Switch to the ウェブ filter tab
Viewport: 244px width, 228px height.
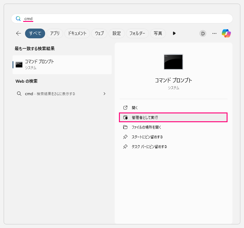pos(99,33)
